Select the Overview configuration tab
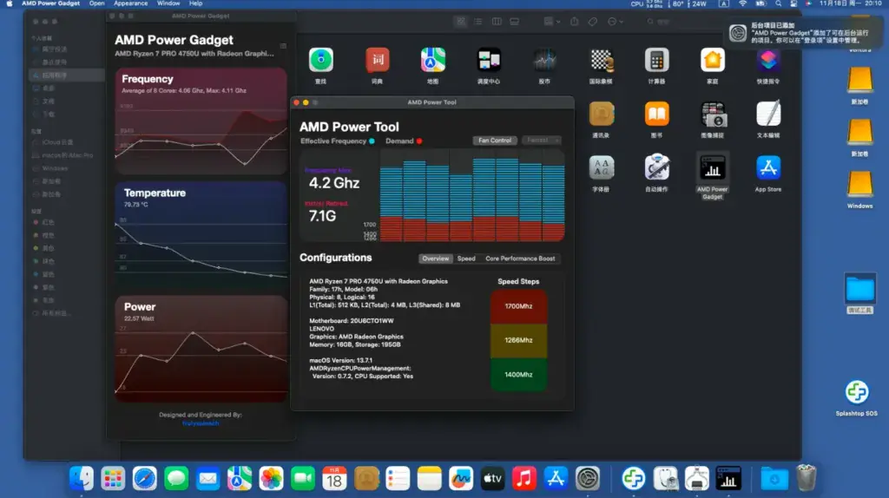889x498 pixels. tap(436, 259)
